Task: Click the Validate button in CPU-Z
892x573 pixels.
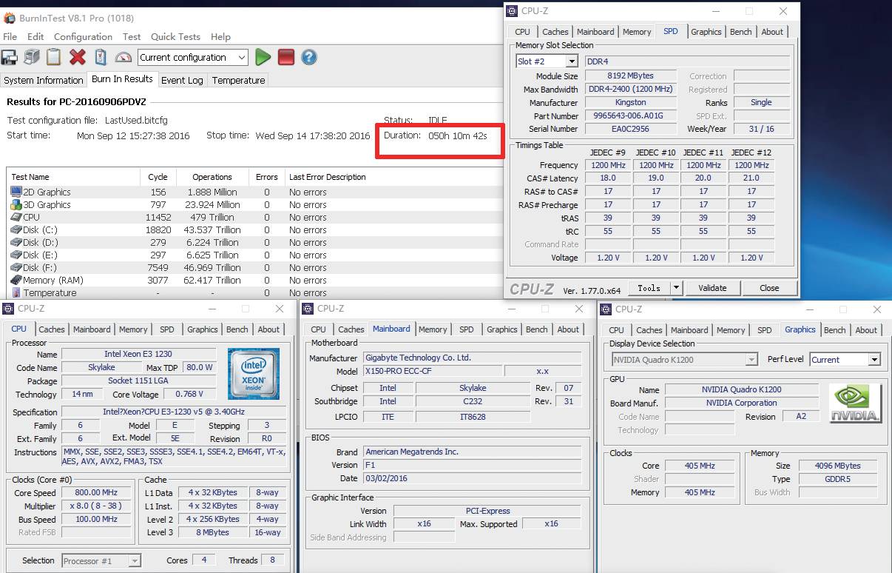Action: 712,288
